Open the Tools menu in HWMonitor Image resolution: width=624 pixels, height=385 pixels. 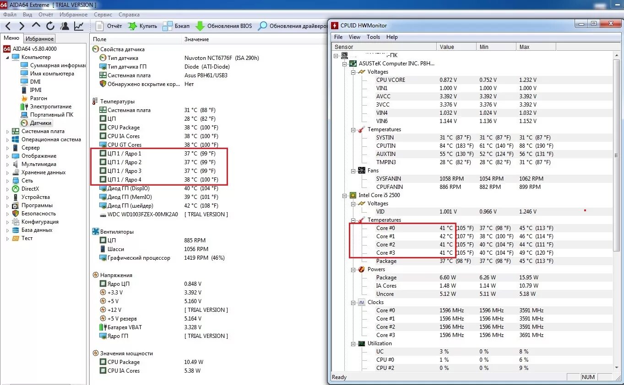click(x=373, y=37)
